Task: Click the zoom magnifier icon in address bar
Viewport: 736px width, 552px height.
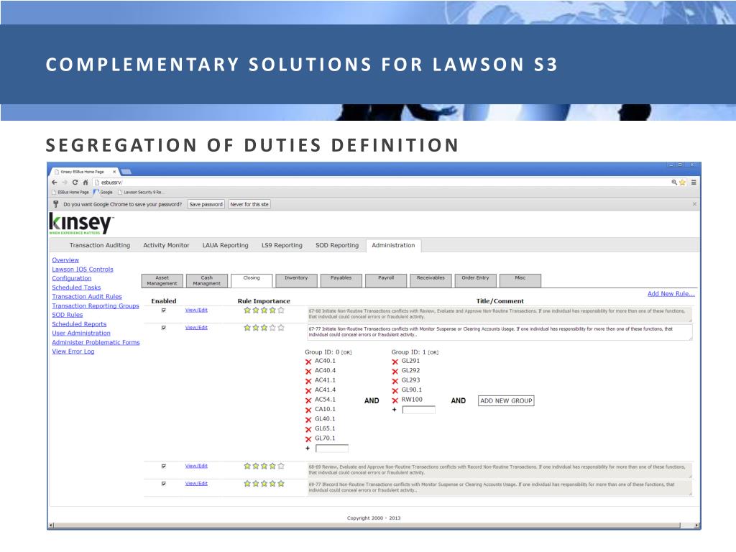Action: 674,182
